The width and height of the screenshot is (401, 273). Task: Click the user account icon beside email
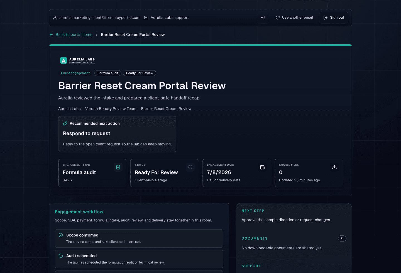point(55,18)
